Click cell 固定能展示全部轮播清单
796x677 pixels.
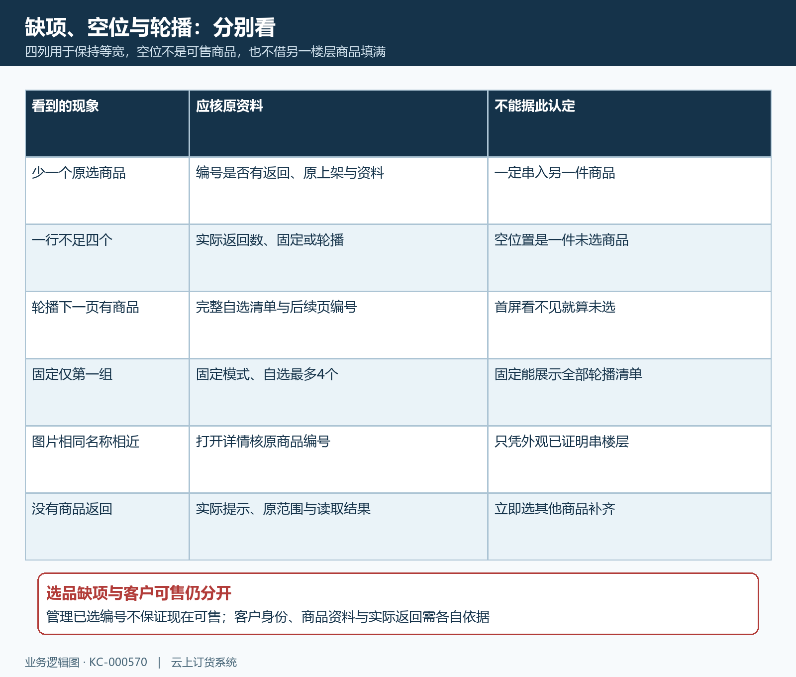tap(629, 392)
